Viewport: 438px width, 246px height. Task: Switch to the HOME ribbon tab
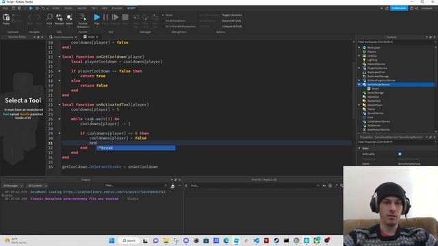tap(56, 8)
